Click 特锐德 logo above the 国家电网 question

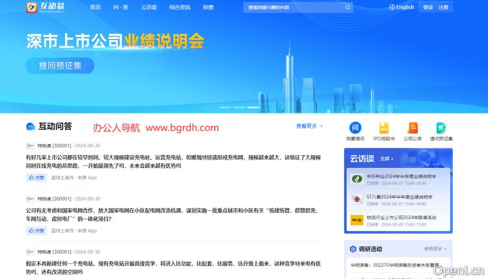coord(31,199)
